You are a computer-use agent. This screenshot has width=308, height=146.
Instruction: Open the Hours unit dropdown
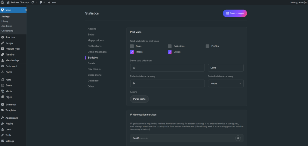(226, 83)
